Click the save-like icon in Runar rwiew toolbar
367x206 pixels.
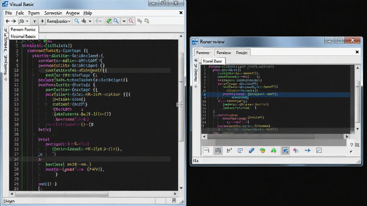click(x=218, y=151)
